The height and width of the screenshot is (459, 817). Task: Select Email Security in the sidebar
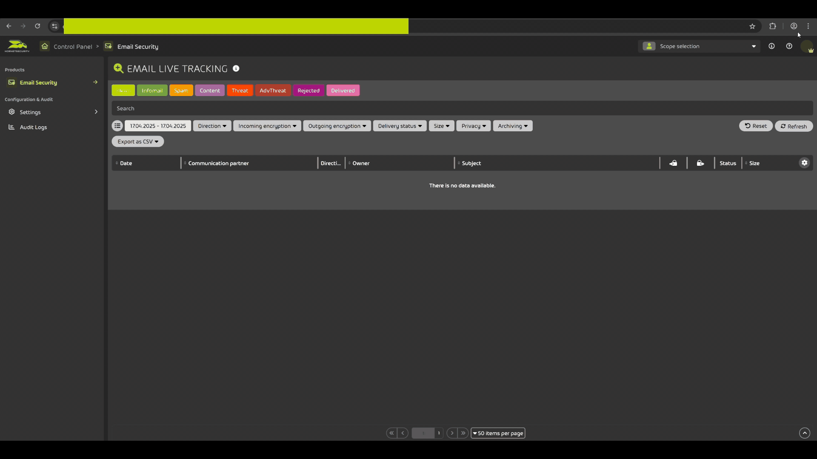point(52,82)
